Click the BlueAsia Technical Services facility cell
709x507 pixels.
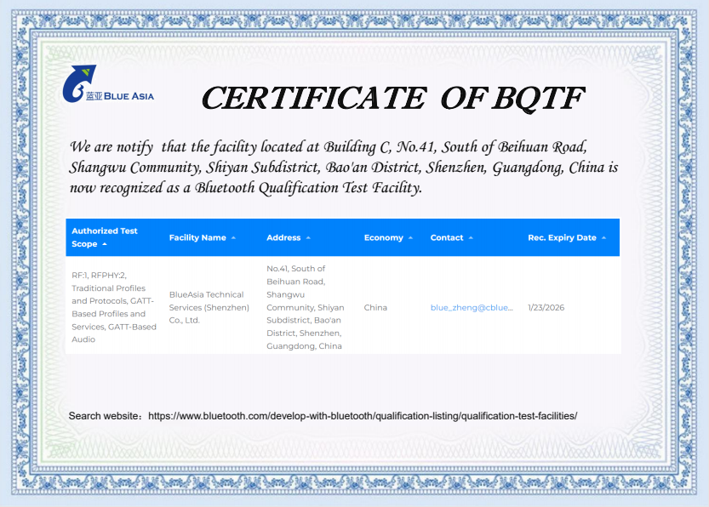click(x=209, y=307)
